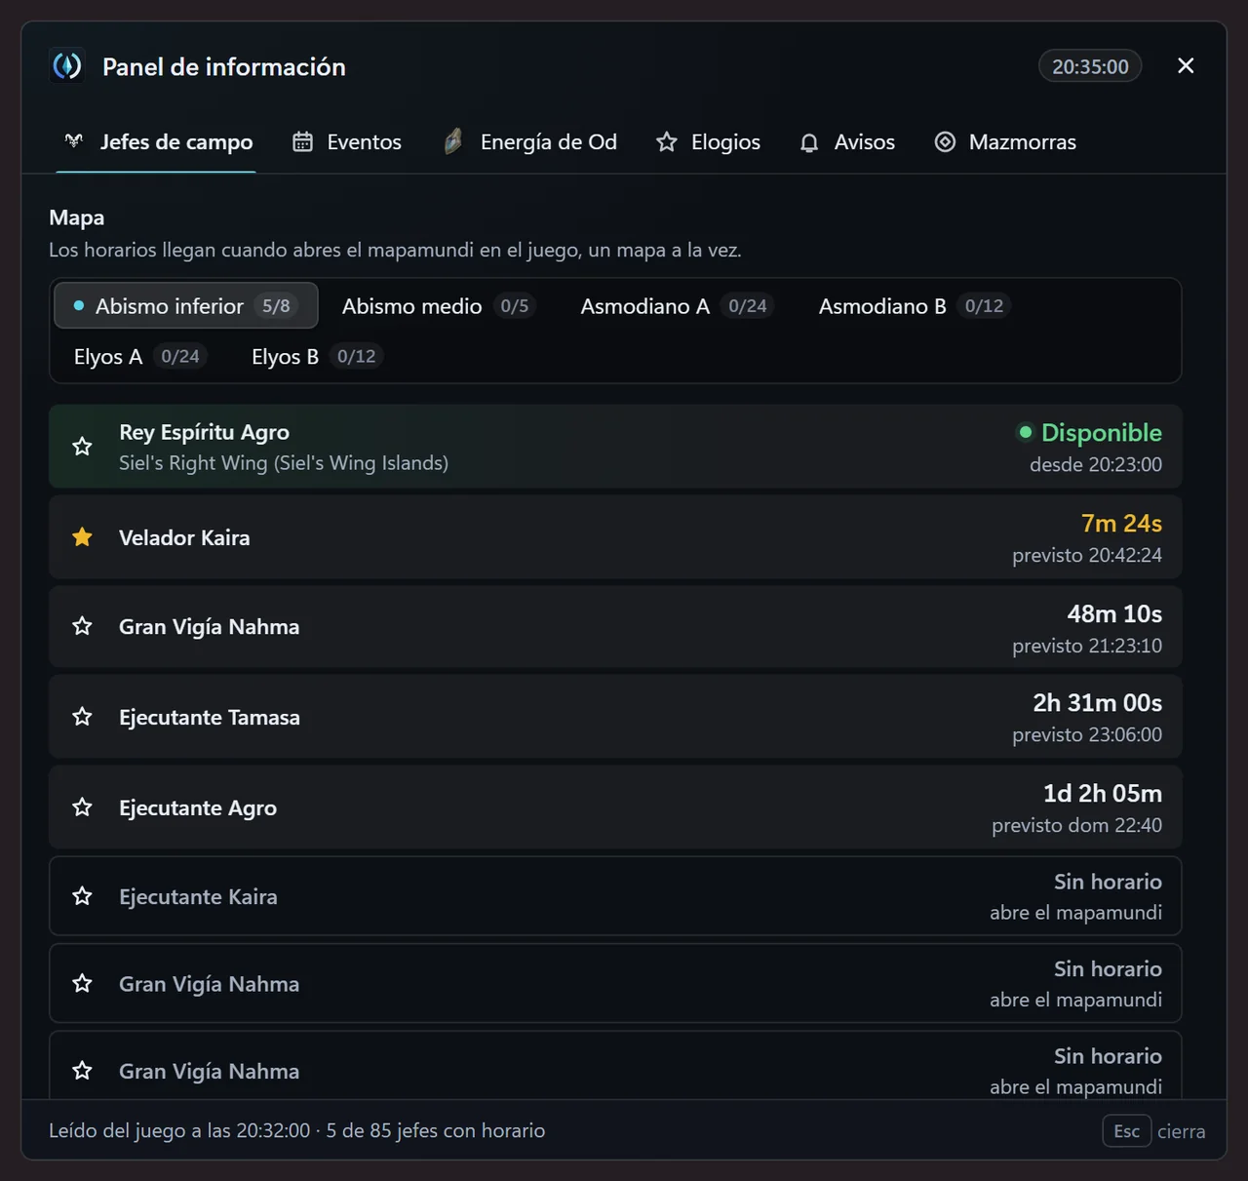Unfavorite Velador Kaira via gold star
The image size is (1248, 1181).
pos(83,537)
